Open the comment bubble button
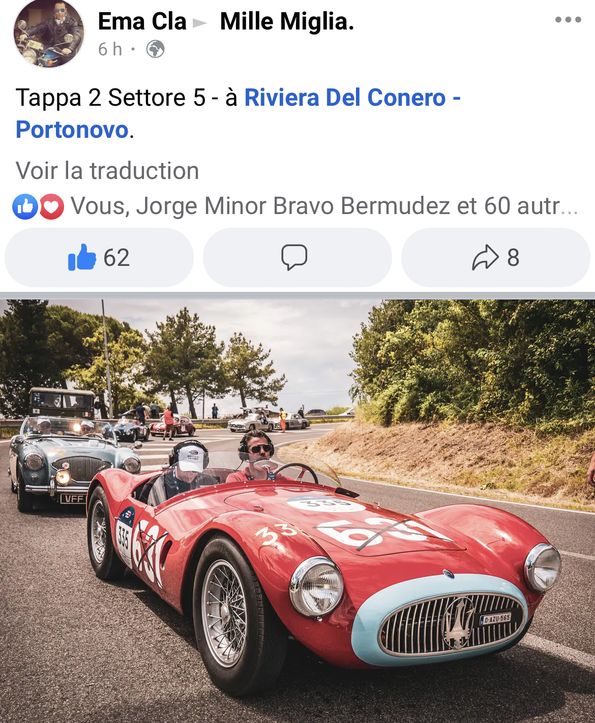The height and width of the screenshot is (723, 595). 297,257
